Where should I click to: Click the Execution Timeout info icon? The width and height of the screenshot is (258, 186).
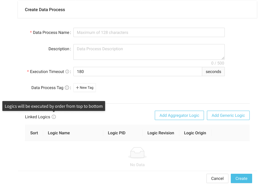pyautogui.click(x=67, y=72)
